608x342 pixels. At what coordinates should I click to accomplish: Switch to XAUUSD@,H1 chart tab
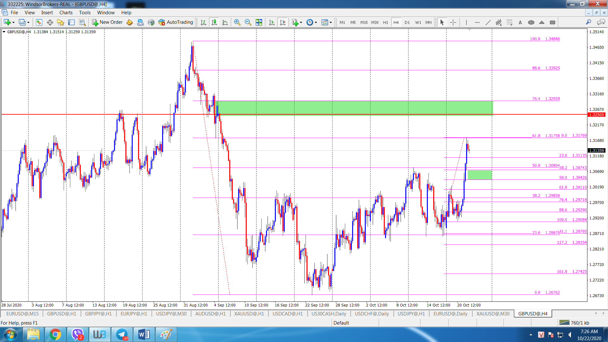tap(249, 314)
